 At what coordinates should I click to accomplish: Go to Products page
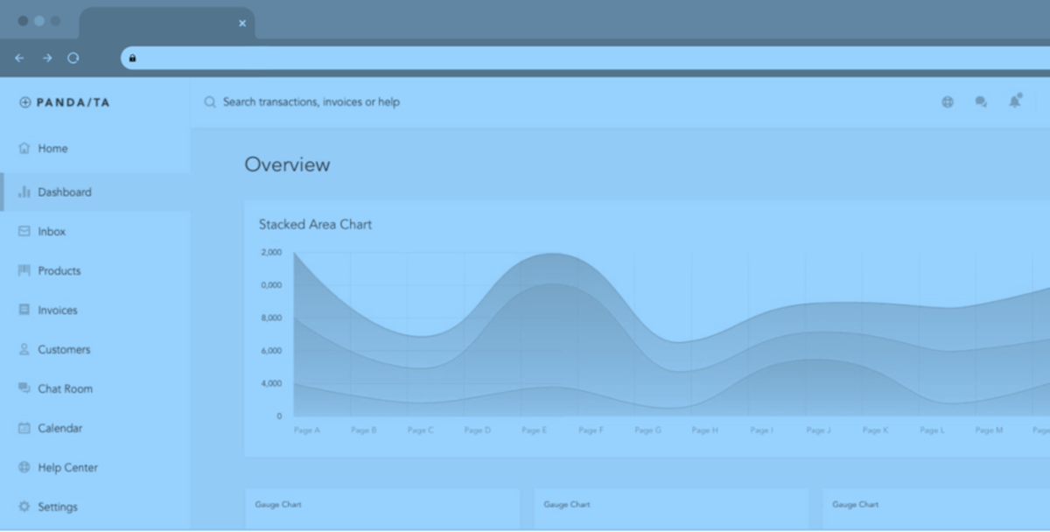(x=95, y=271)
